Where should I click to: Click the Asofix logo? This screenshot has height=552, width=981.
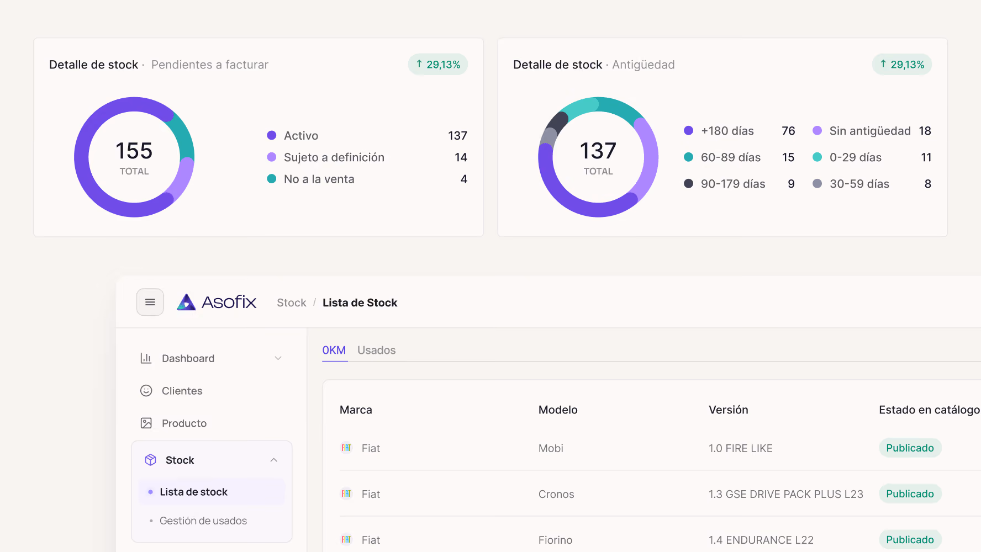[x=217, y=302]
